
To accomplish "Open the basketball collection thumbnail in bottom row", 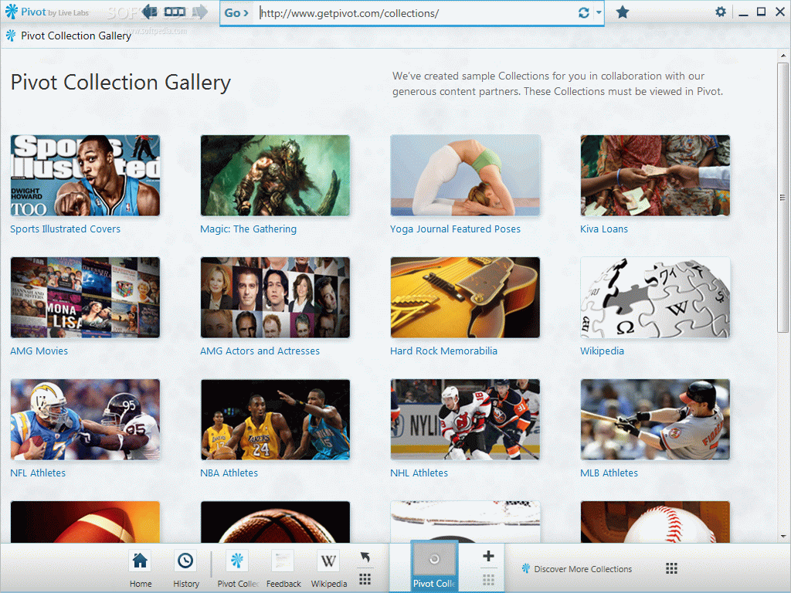I will point(275,522).
